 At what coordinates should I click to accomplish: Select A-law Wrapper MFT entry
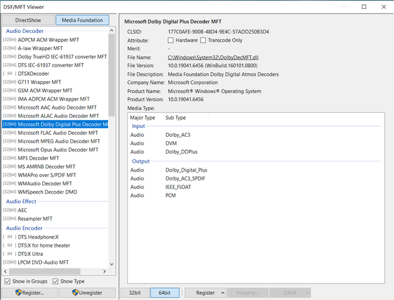[x=55, y=48]
